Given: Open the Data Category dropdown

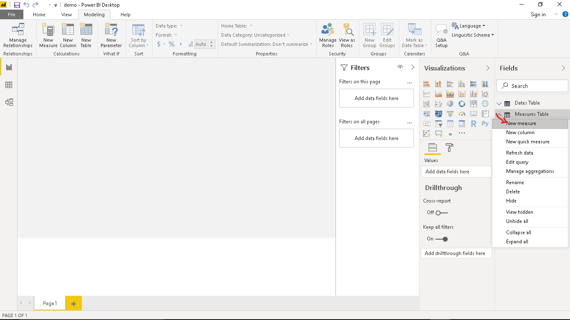Looking at the screenshot, I should point(255,35).
